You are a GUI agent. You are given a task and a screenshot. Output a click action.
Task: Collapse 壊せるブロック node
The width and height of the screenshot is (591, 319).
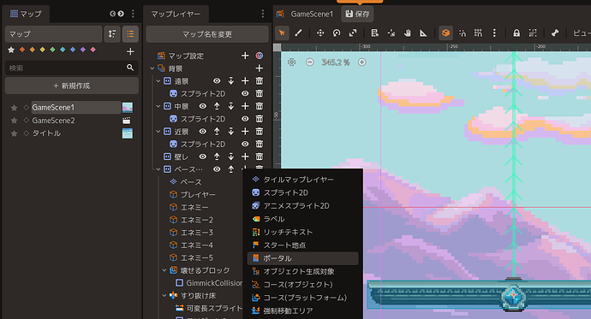coord(164,270)
